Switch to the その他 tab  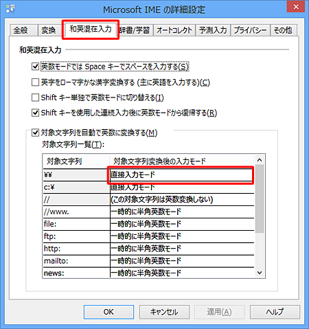tap(284, 30)
